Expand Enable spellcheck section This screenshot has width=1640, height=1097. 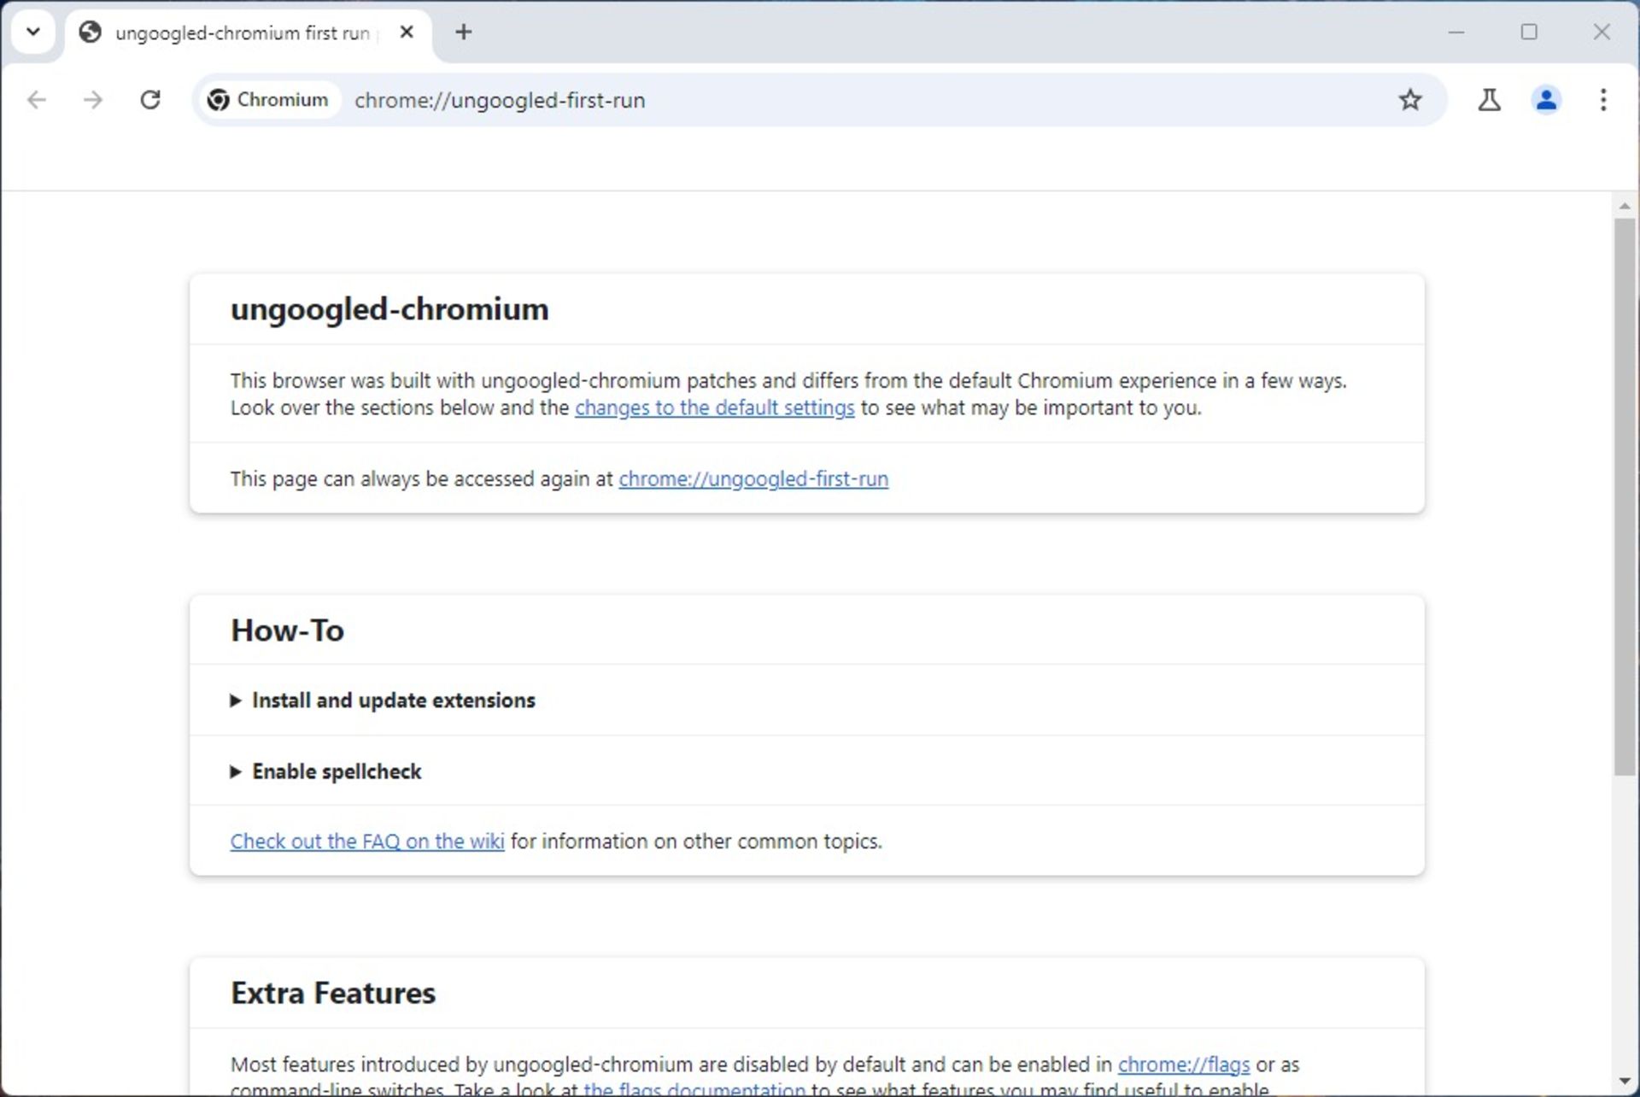[x=326, y=771]
